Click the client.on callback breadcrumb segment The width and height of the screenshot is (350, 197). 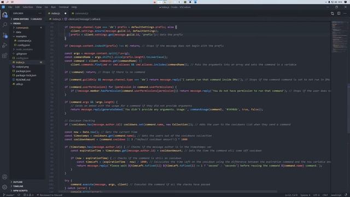pyautogui.click(x=83, y=19)
